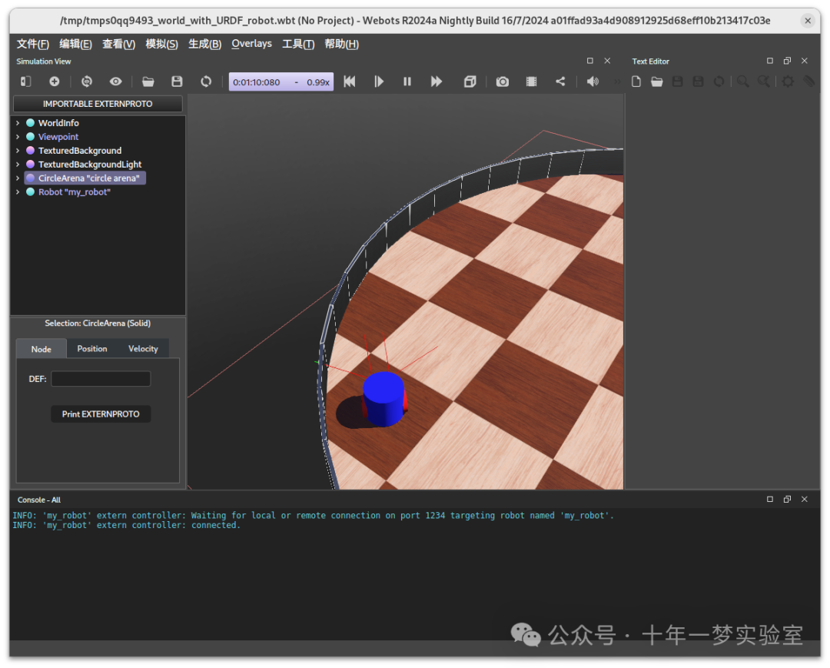Click the simulation time and speed display
This screenshot has width=830, height=668.
tap(281, 82)
